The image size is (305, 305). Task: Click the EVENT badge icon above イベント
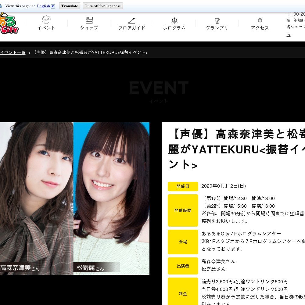coord(46,20)
